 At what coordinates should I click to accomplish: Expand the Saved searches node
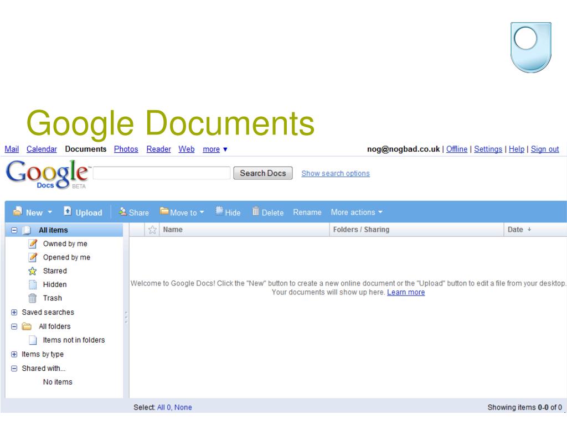(14, 312)
